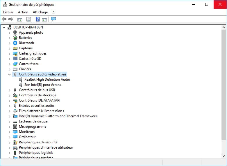Click the Lecteurs de disque icon

[x=15, y=122]
